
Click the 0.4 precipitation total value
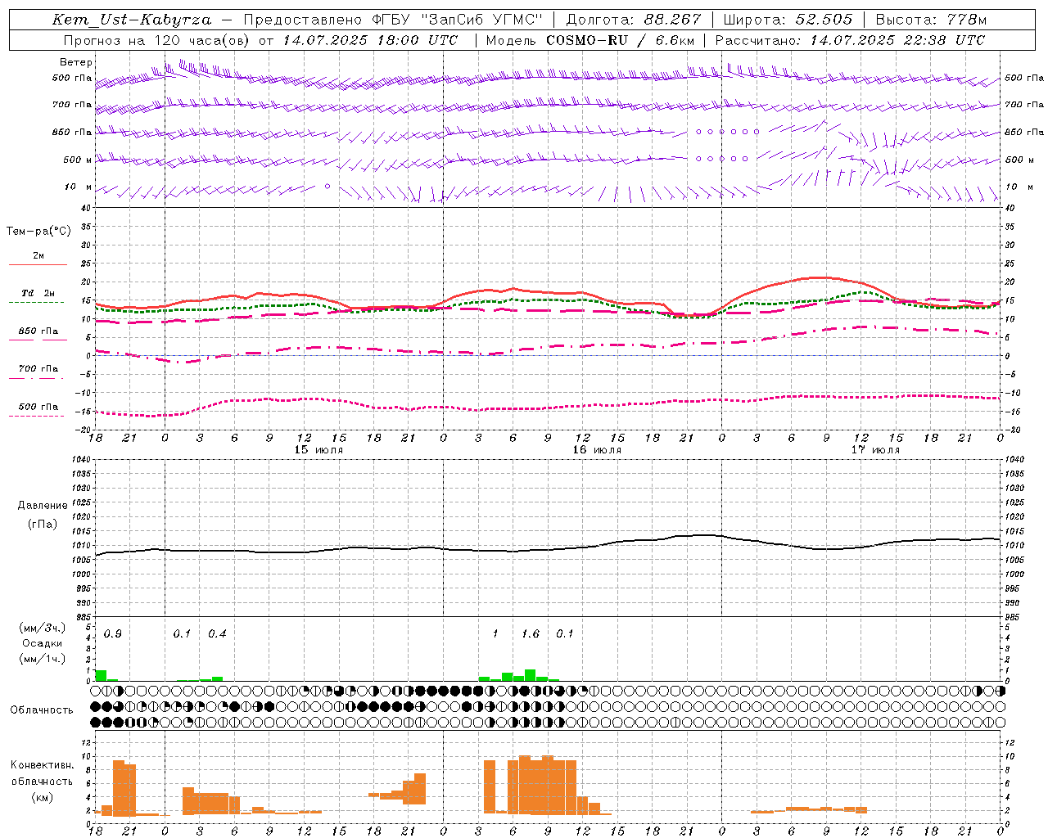[x=217, y=634]
